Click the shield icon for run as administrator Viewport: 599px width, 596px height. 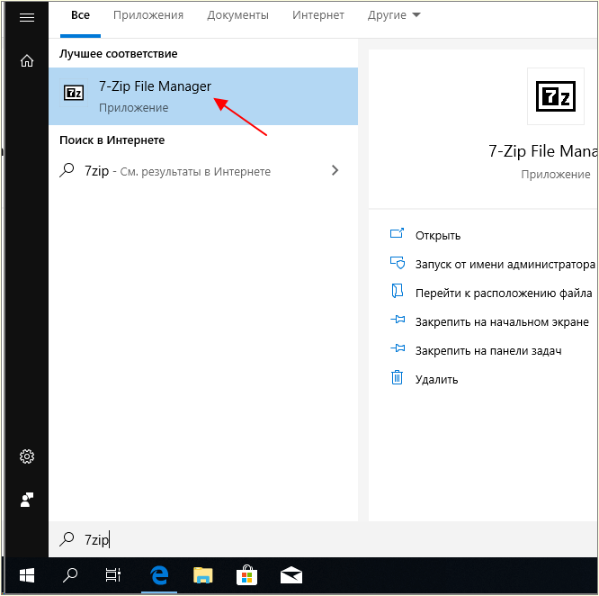tap(398, 263)
